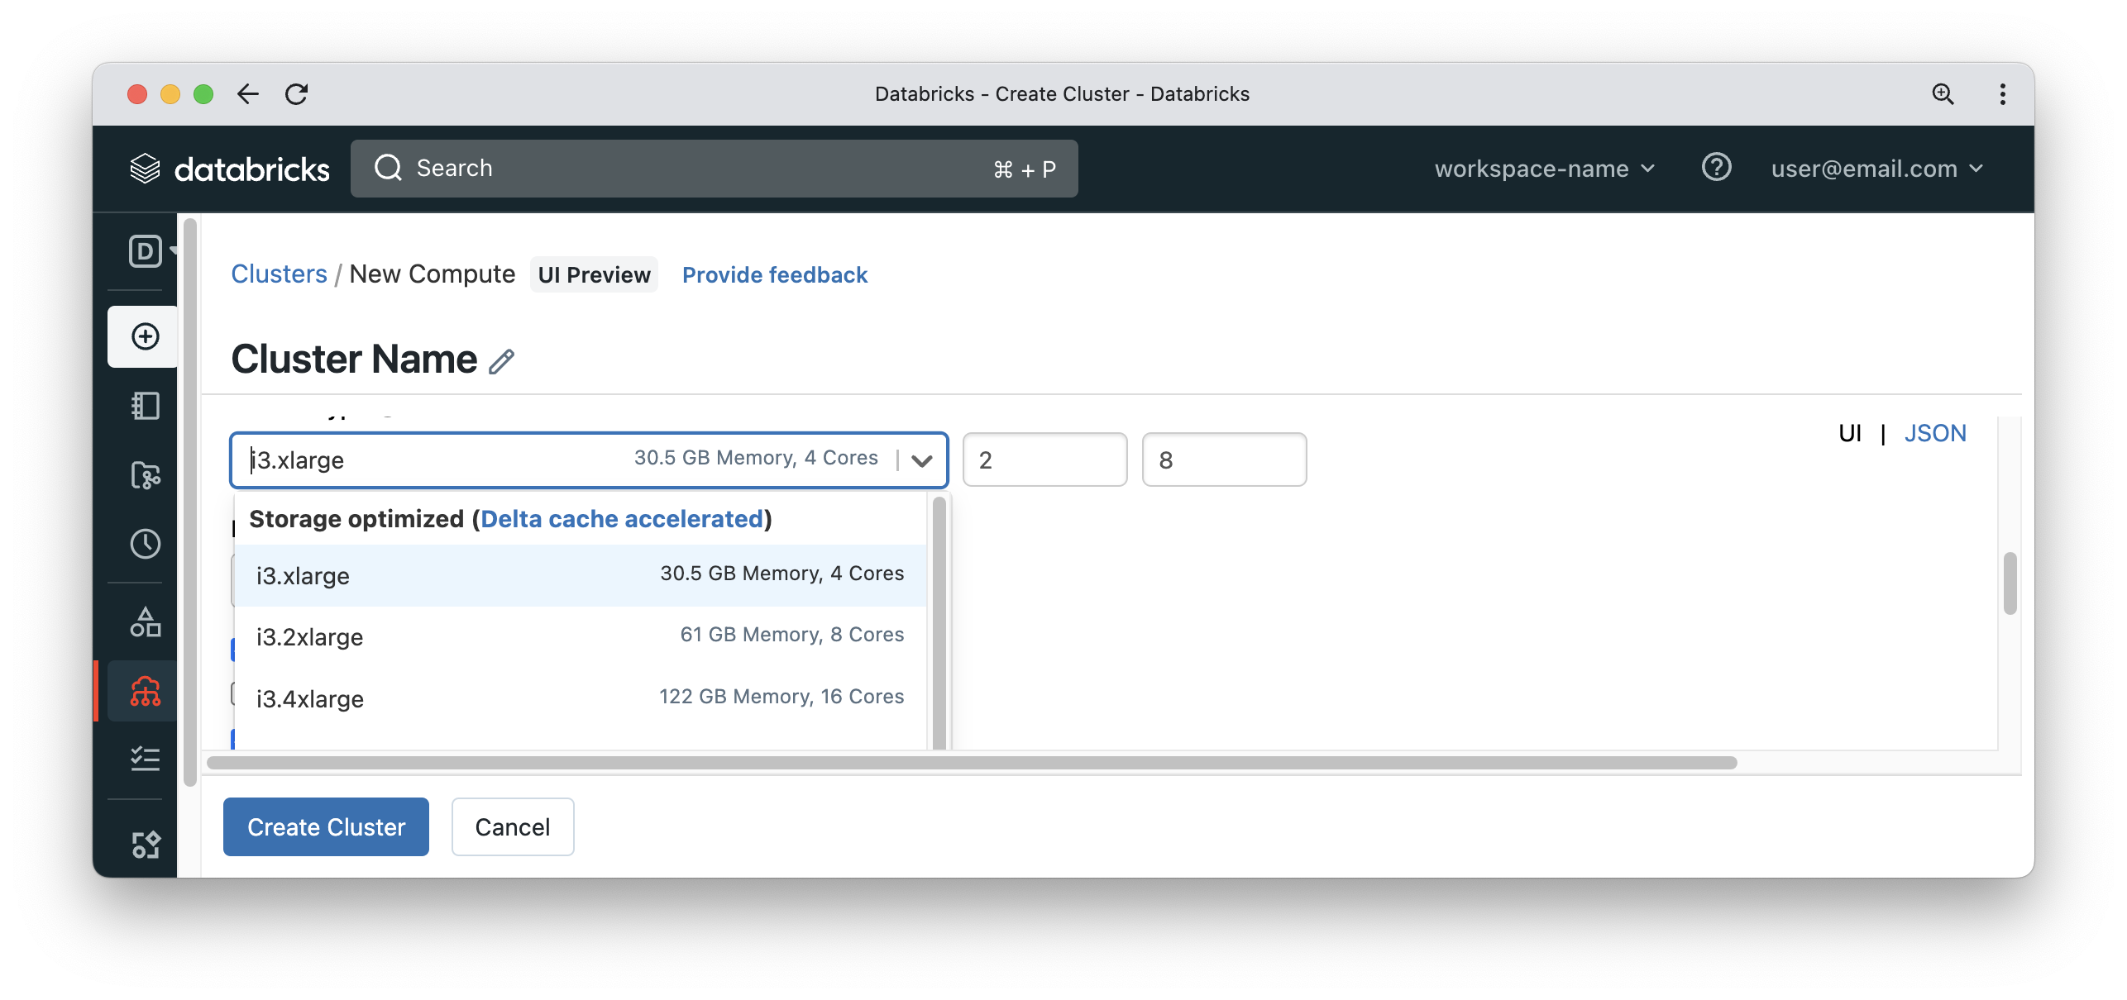Click the zoom magnifier icon in title bar
Screen dimensions: 2127x1000
(x=1943, y=94)
